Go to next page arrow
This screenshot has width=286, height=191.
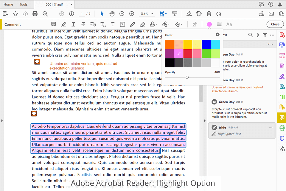pos(71,14)
